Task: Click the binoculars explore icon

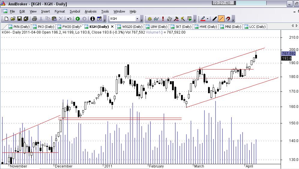Action: [156, 19]
